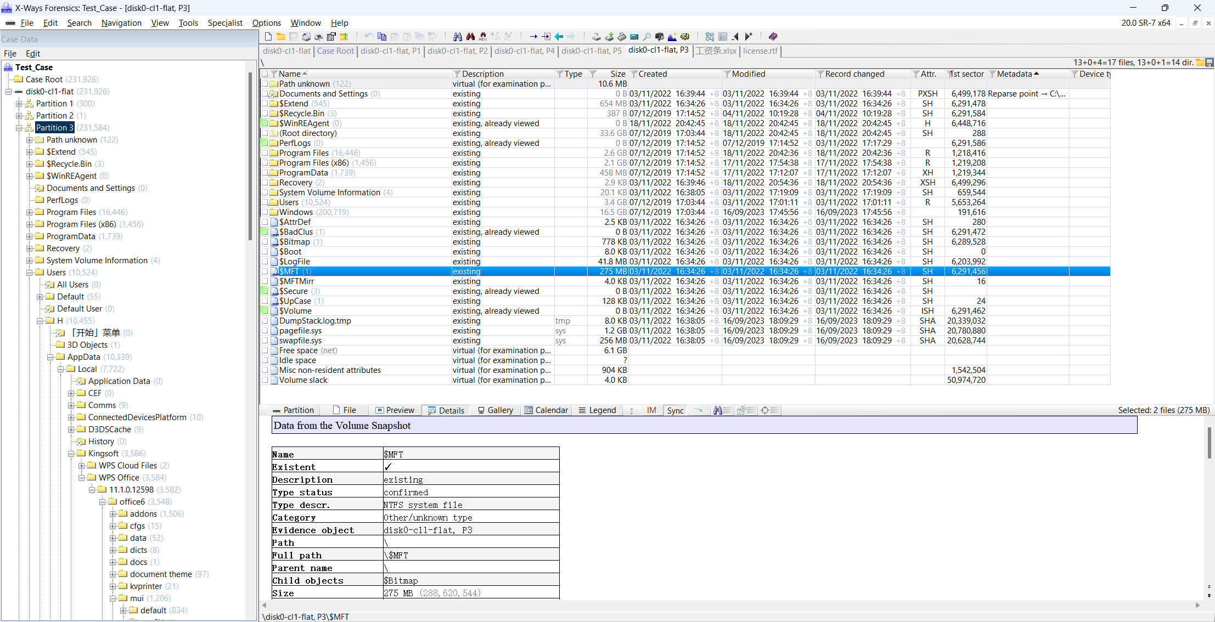Open the Specialist menu

pos(225,23)
